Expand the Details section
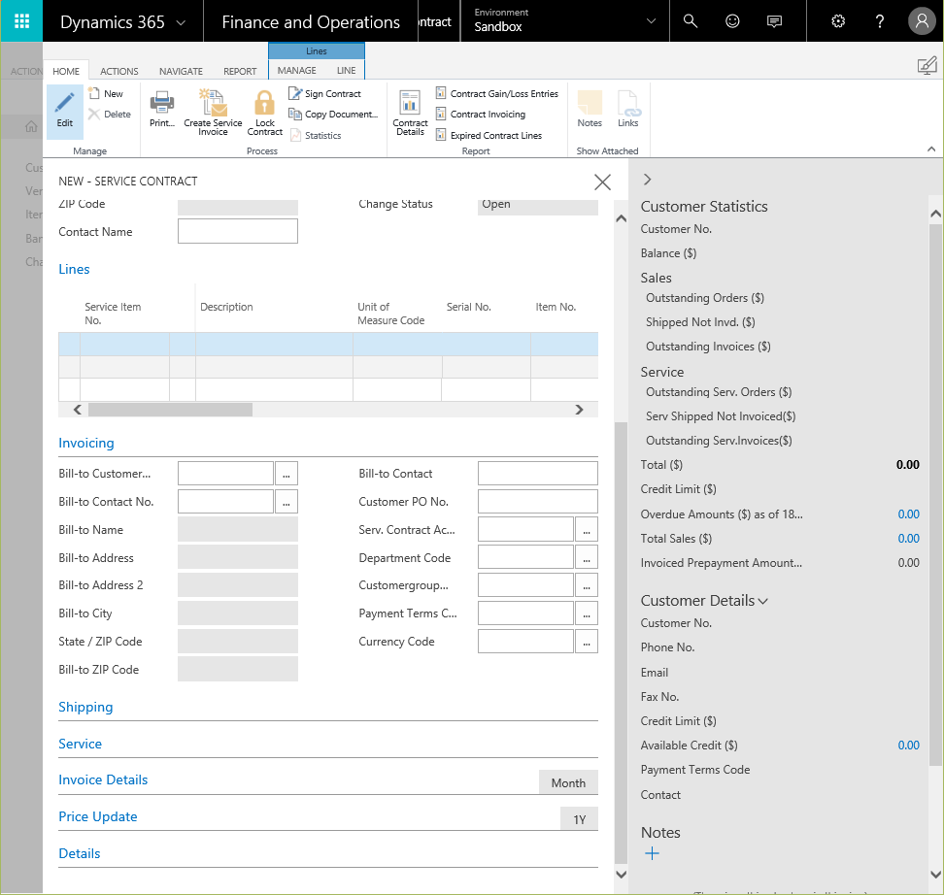The height and width of the screenshot is (895, 944). [x=80, y=853]
